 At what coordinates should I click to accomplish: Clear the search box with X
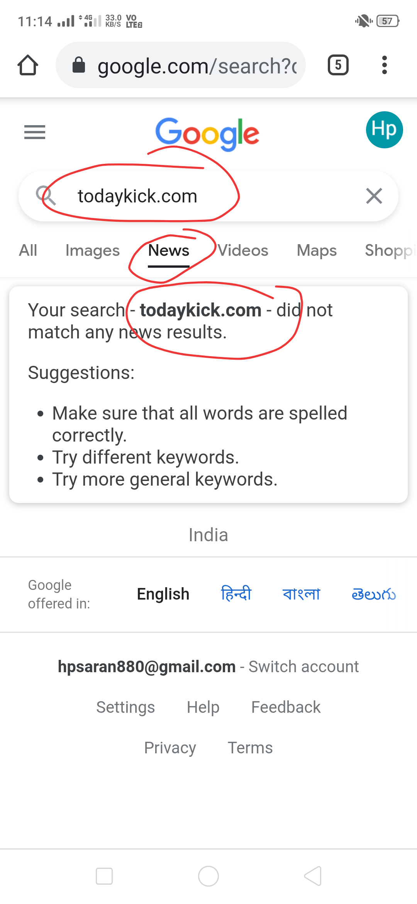coord(374,196)
